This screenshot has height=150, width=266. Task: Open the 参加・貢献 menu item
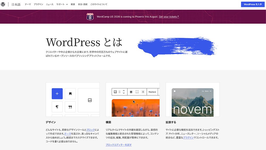click(x=83, y=5)
